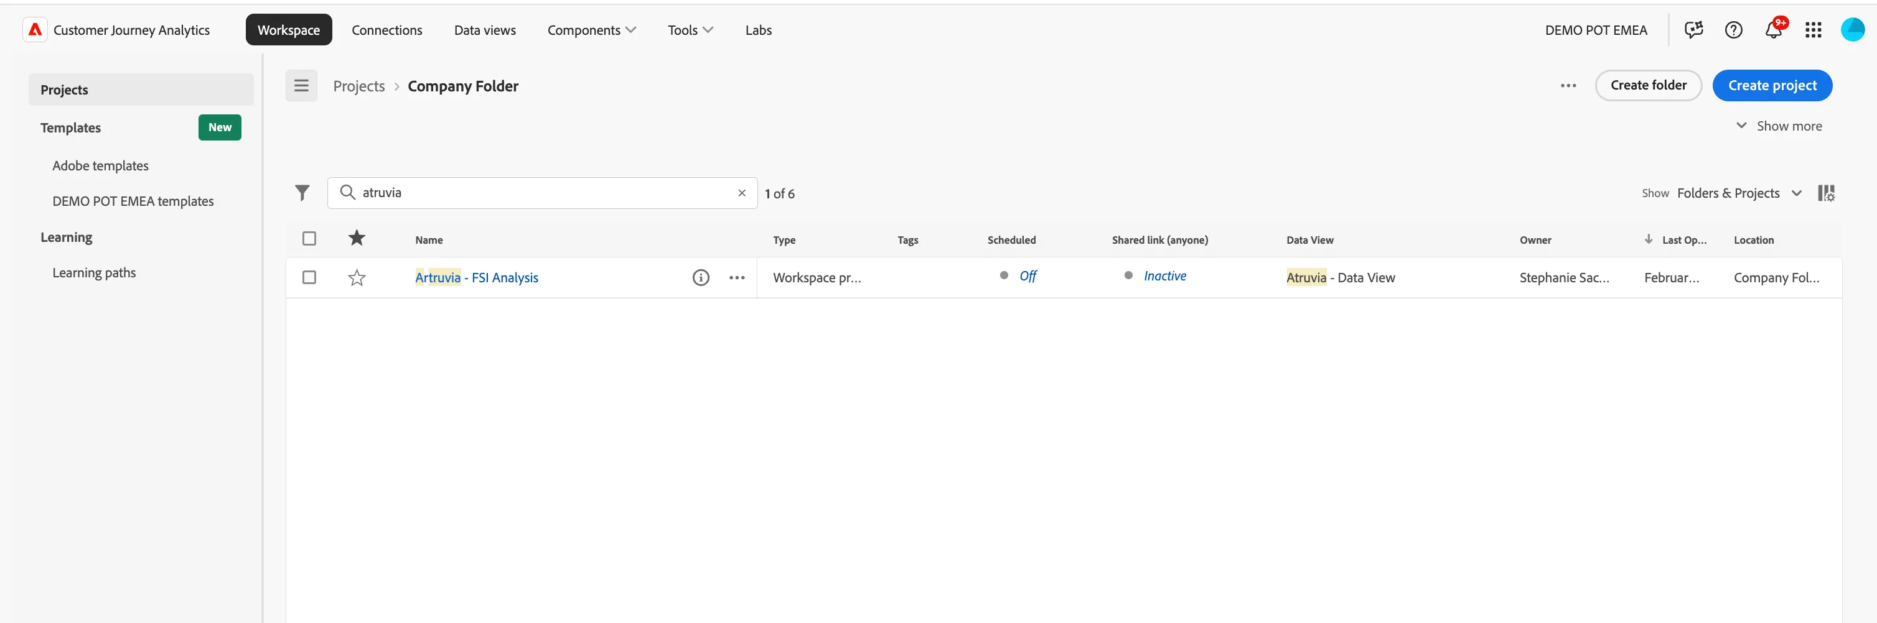The width and height of the screenshot is (1877, 623).
Task: Select Projects in the sidebar
Action: tap(141, 90)
